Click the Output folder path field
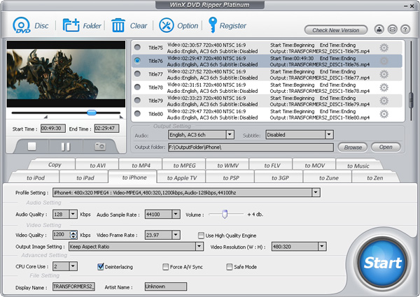 coord(251,147)
